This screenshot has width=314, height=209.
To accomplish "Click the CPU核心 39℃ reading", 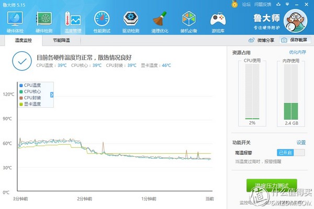I will pyautogui.click(x=86, y=65).
